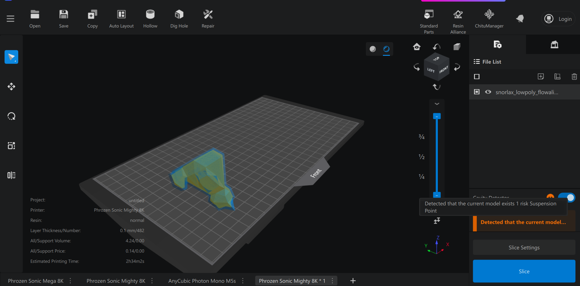This screenshot has height=286, width=580.
Task: Open options for Phrozen Sonic Mighty 8K * 1 tab
Action: [333, 281]
